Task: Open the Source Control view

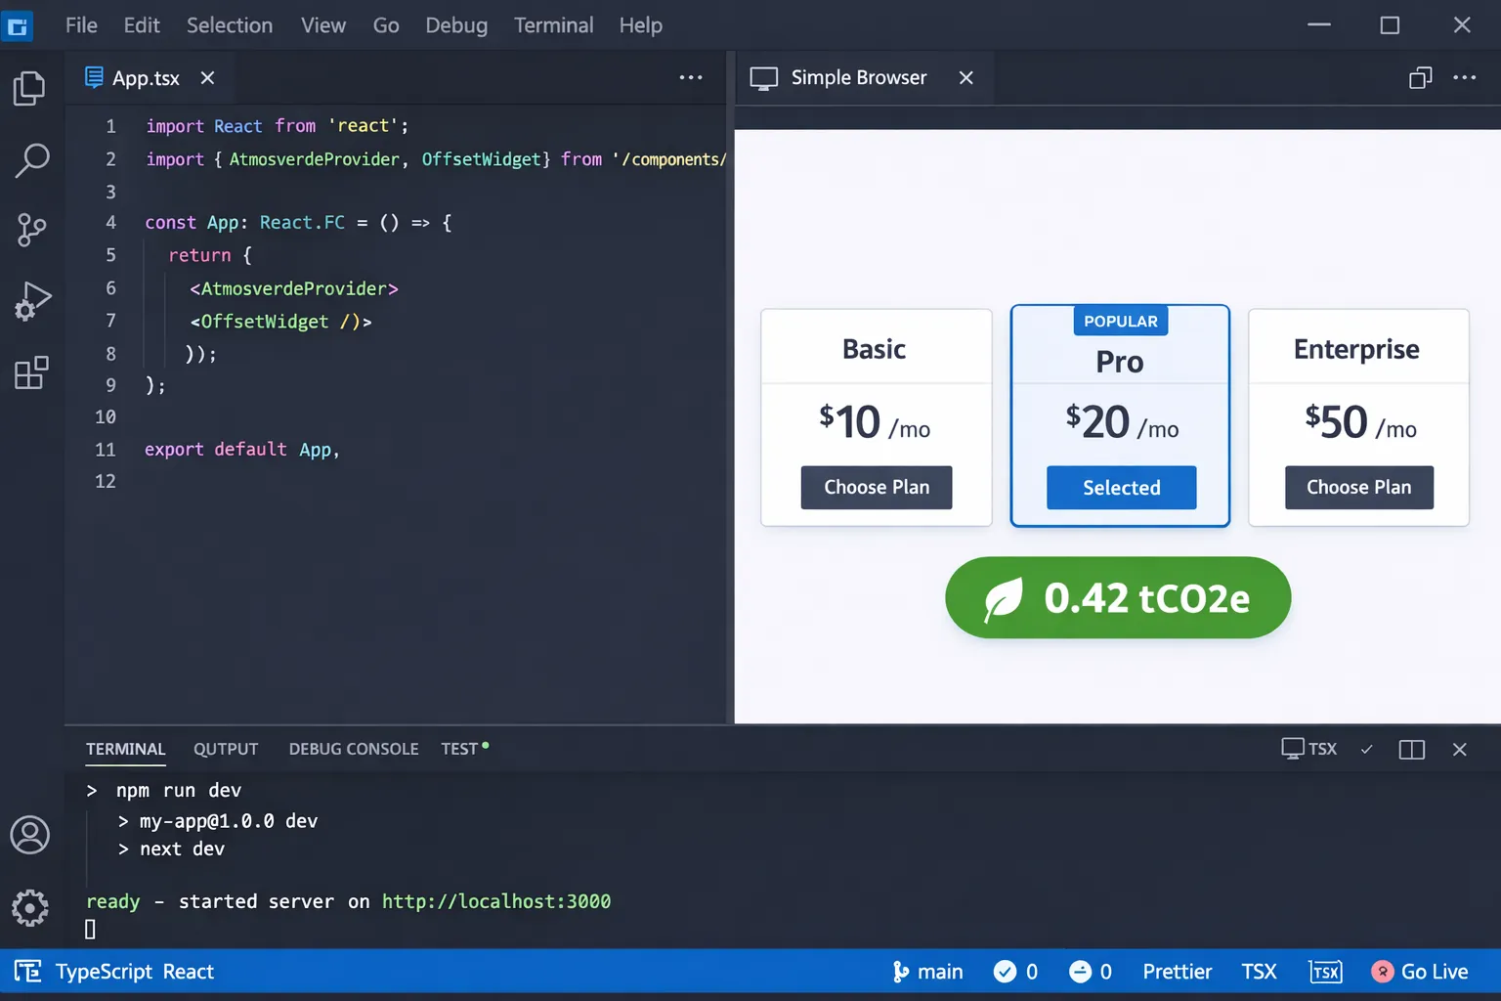Action: click(x=31, y=231)
